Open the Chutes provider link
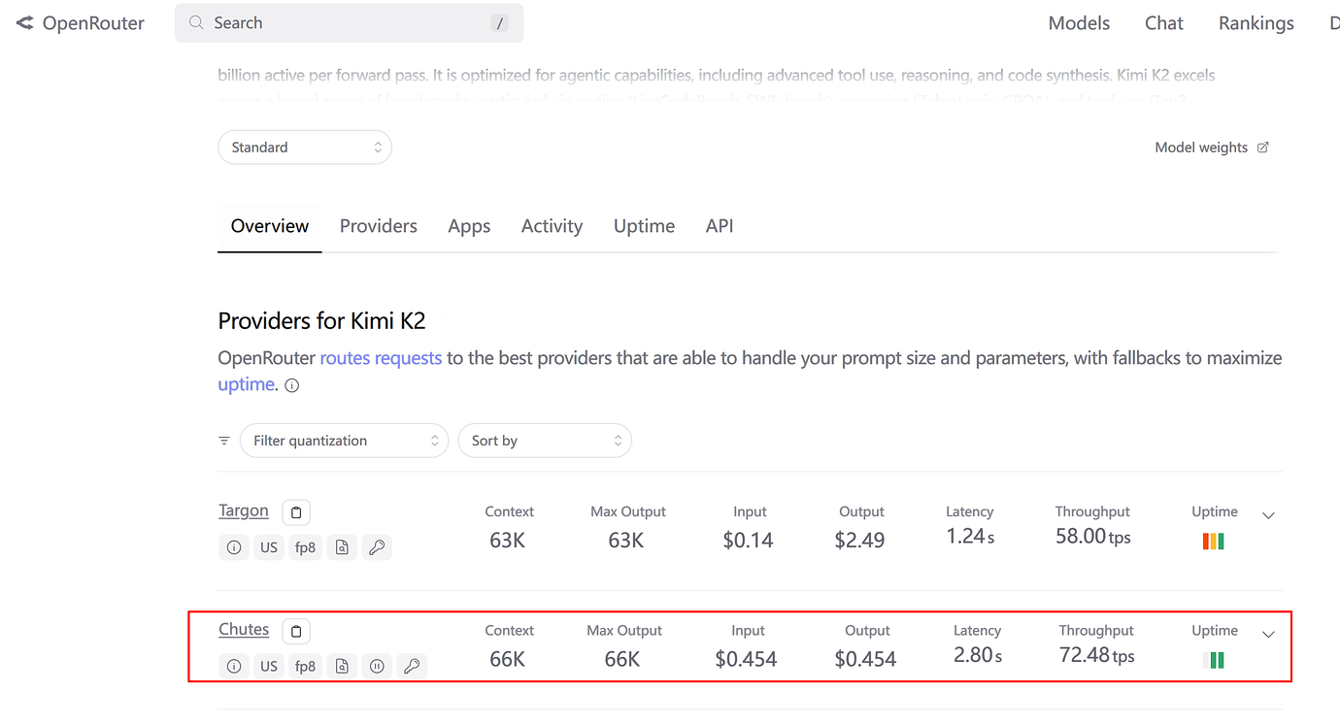The width and height of the screenshot is (1340, 724). (x=244, y=629)
